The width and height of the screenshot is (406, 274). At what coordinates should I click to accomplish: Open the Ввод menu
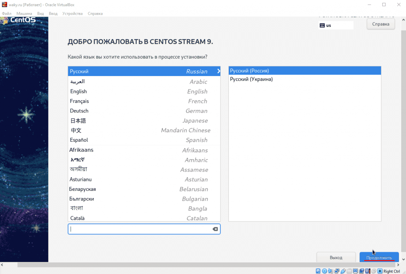53,13
